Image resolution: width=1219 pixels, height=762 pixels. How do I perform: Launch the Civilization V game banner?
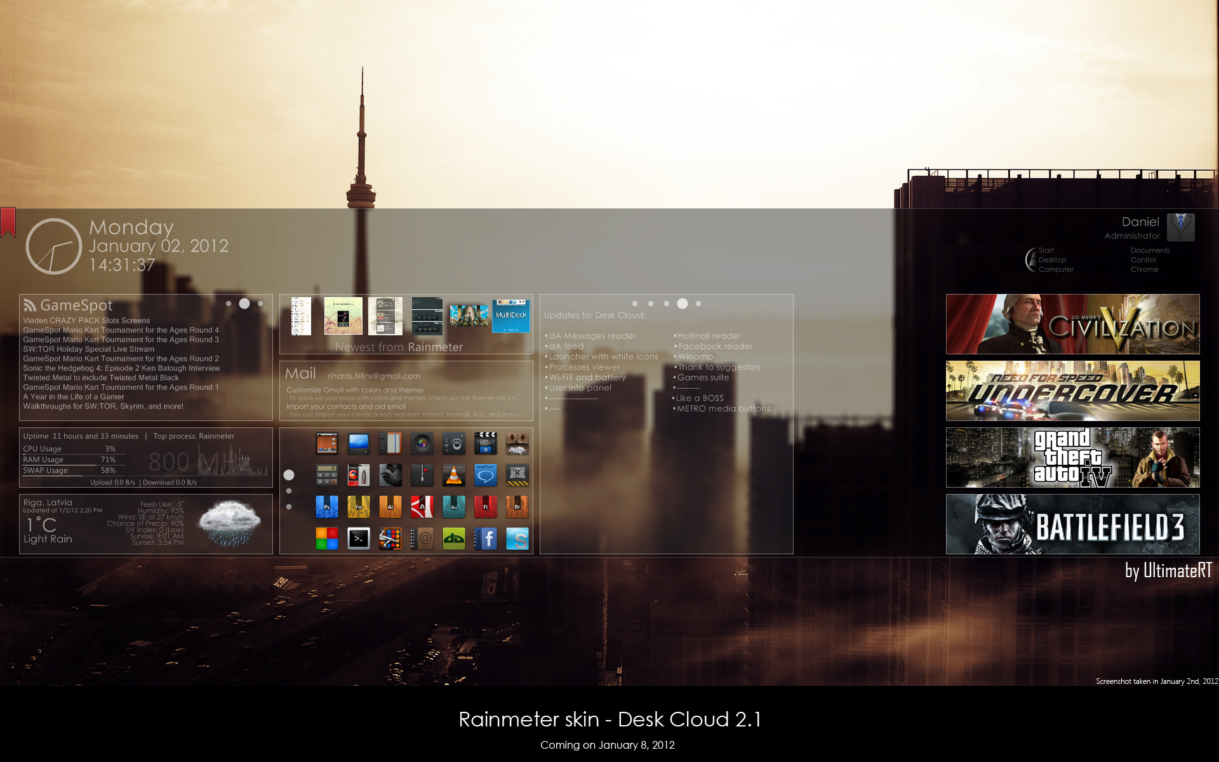[1072, 324]
